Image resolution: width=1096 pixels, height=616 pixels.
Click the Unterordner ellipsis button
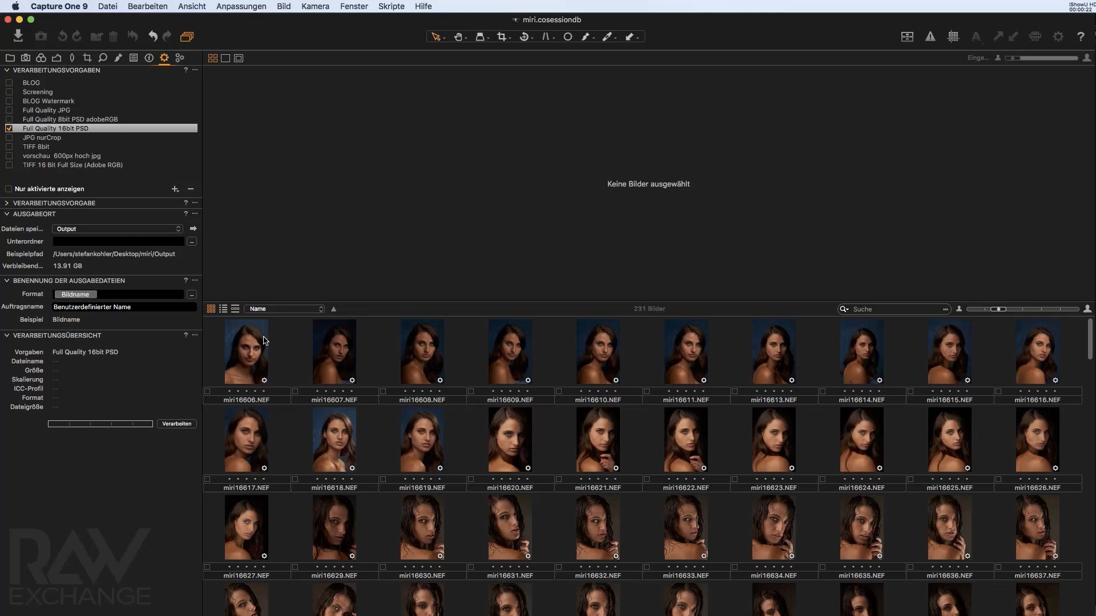[x=192, y=242]
